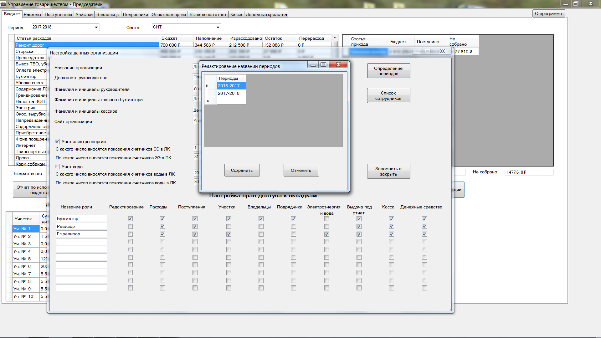The height and width of the screenshot is (338, 601).
Task: Toggle Editing permission for Бухгалтер role
Action: 130,219
